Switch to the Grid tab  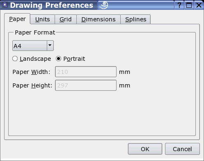click(x=66, y=19)
